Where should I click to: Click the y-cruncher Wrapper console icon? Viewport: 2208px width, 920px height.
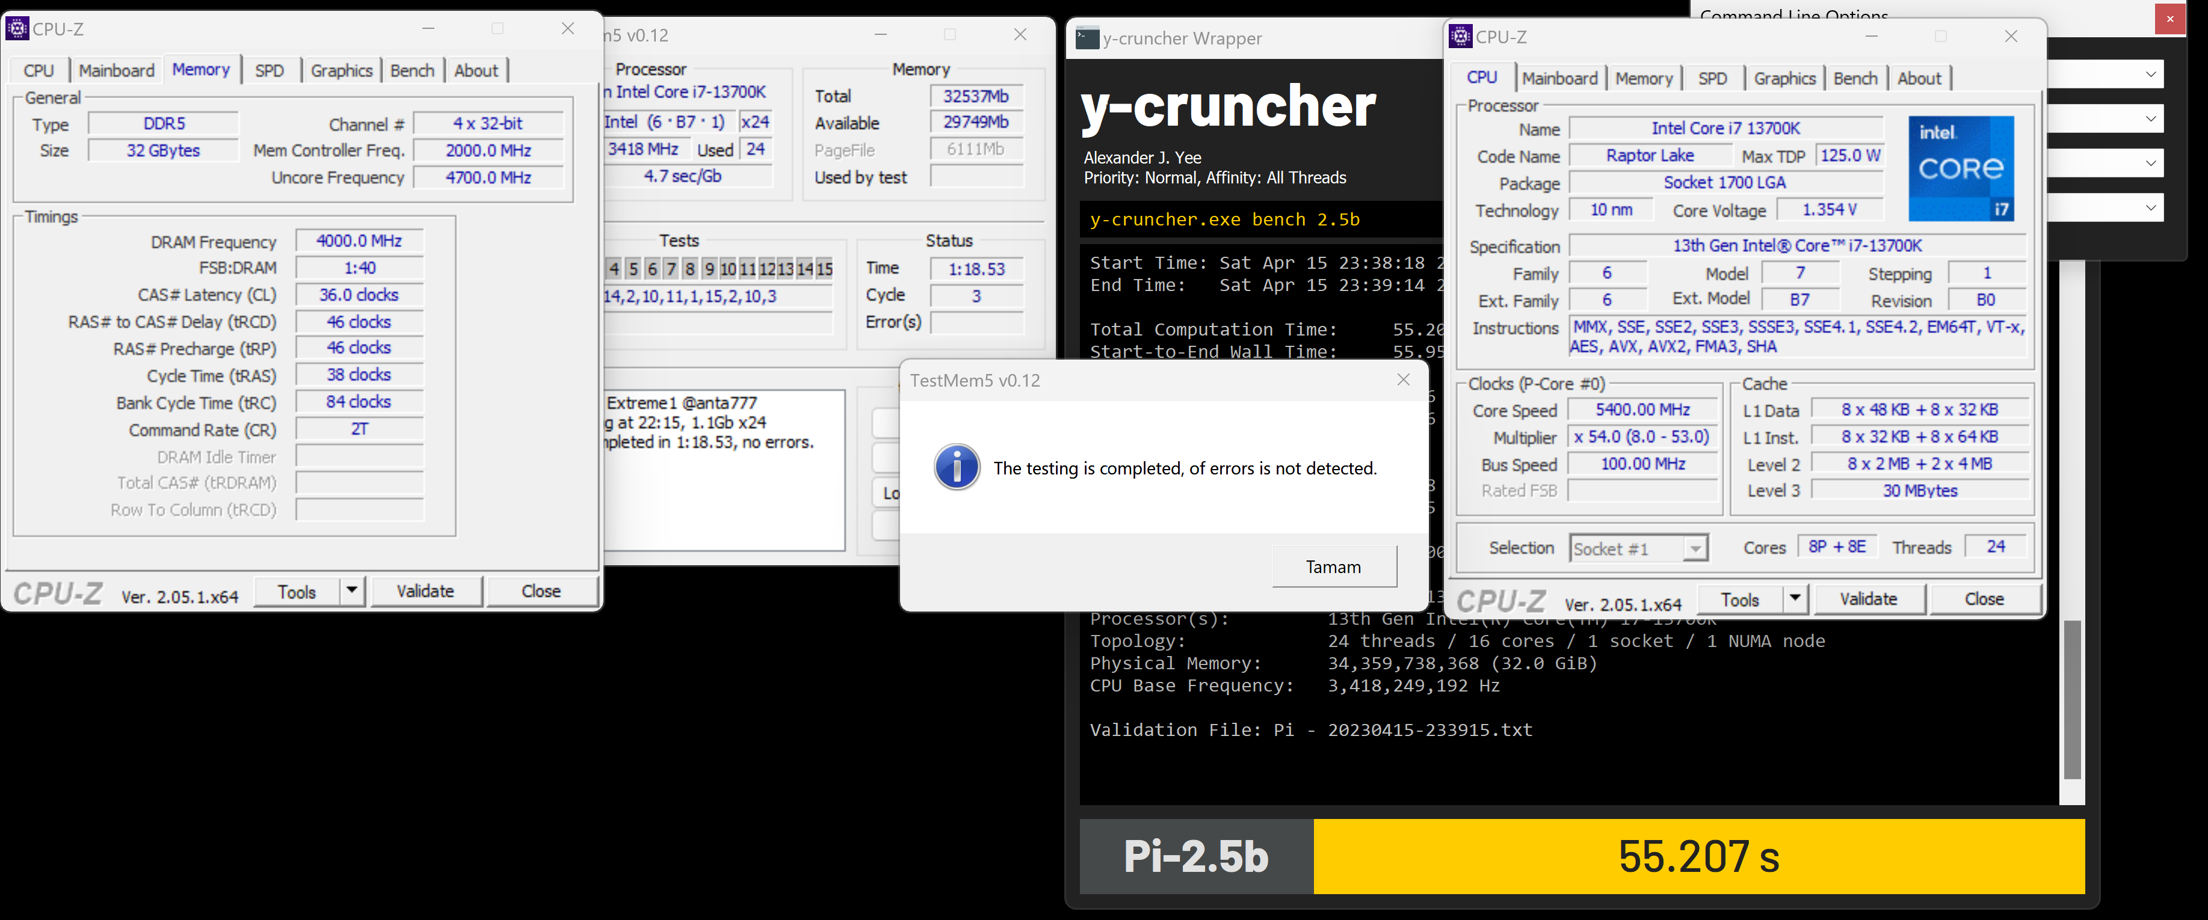pos(1087,38)
